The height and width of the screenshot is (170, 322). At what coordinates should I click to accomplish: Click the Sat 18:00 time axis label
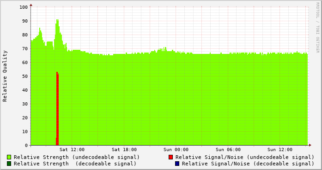pos(124,150)
